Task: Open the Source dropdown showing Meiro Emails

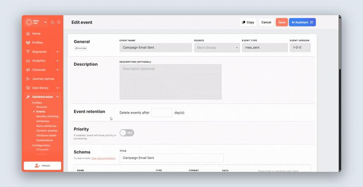Action: click(x=217, y=48)
